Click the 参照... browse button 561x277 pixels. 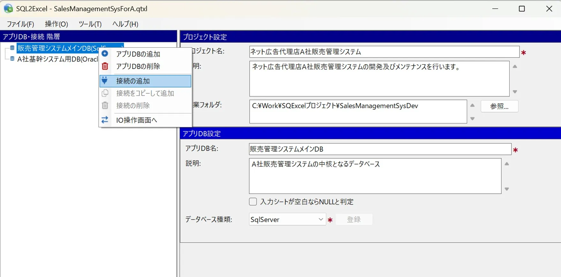[x=499, y=106]
